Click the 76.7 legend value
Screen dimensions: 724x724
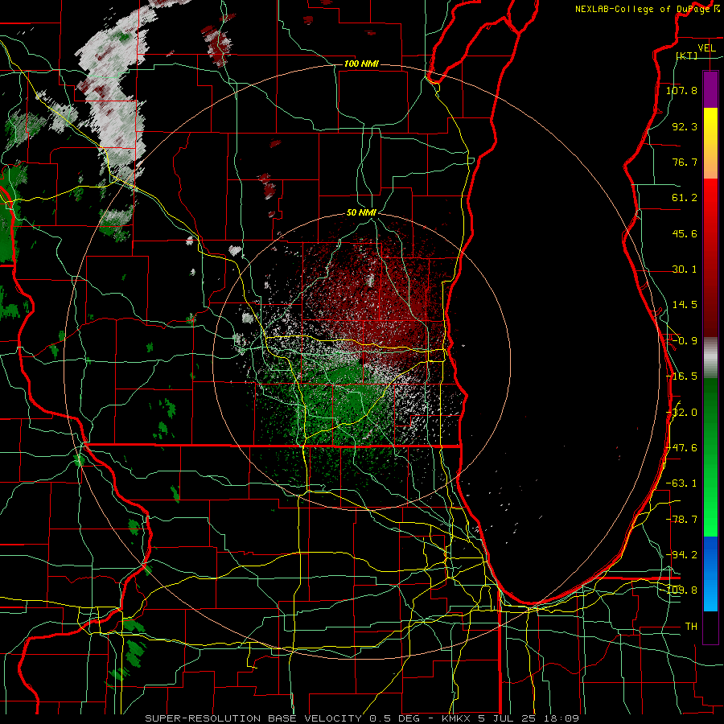point(685,162)
